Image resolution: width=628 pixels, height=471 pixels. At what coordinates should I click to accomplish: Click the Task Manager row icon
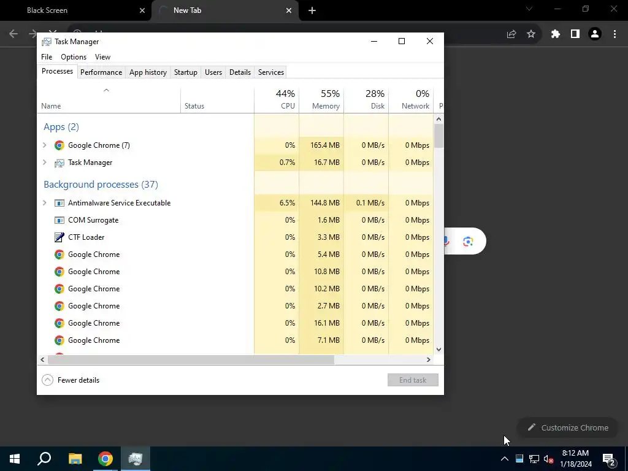click(x=59, y=163)
